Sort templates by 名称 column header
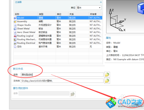The image size is (144, 110). (x=26, y=14)
